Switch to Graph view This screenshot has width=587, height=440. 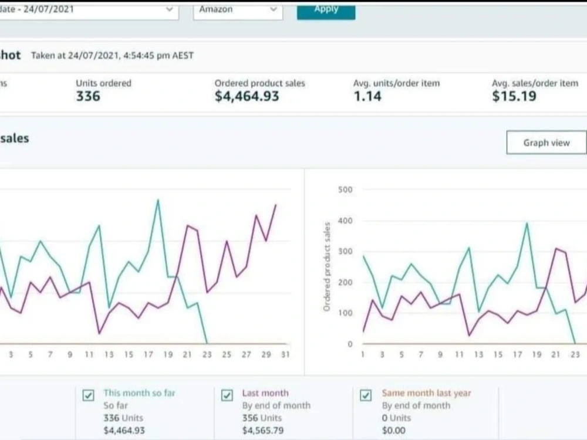(546, 143)
